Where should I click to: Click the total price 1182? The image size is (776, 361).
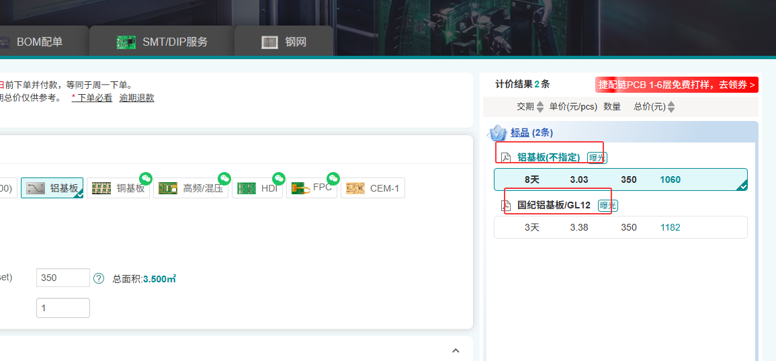(x=670, y=227)
